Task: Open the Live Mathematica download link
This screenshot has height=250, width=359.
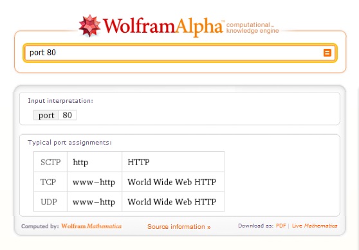Action: coord(315,226)
